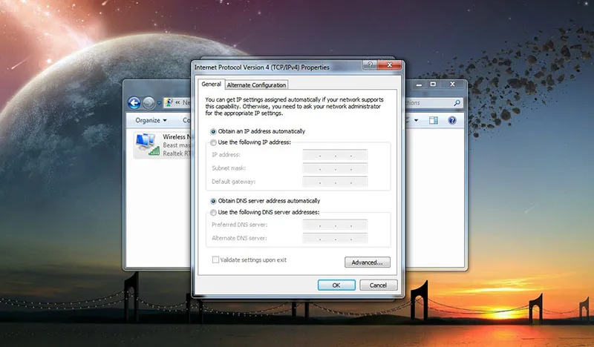Viewport: 594px width, 347px height.
Task: Click the network folder icon in the address bar
Action: pyautogui.click(x=169, y=103)
